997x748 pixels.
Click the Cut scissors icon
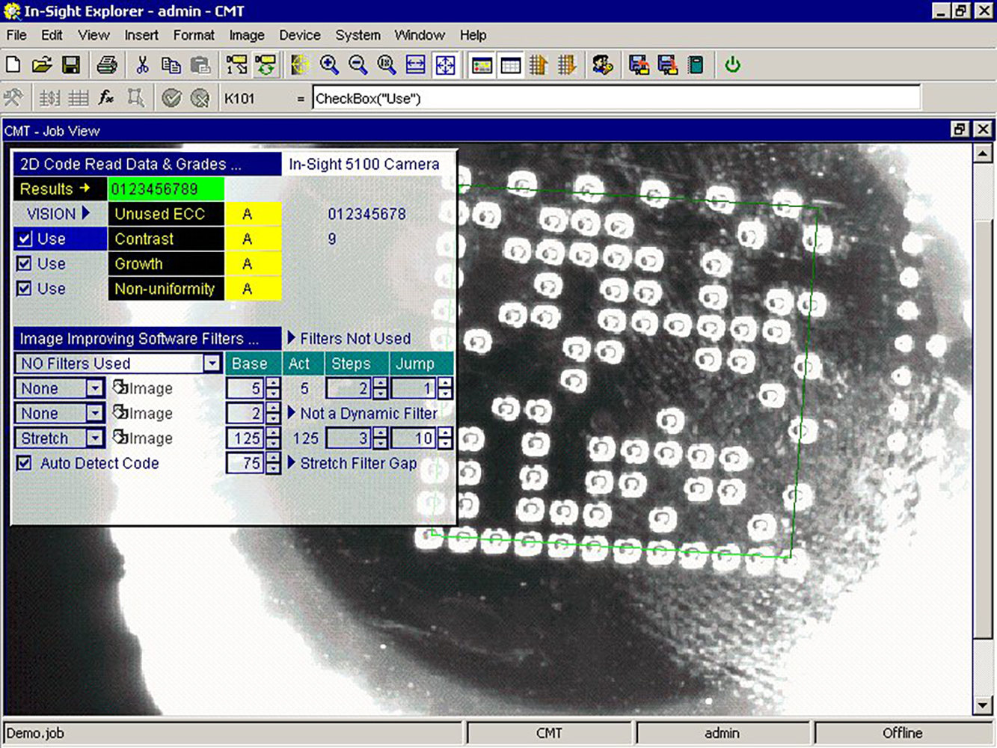(x=142, y=65)
